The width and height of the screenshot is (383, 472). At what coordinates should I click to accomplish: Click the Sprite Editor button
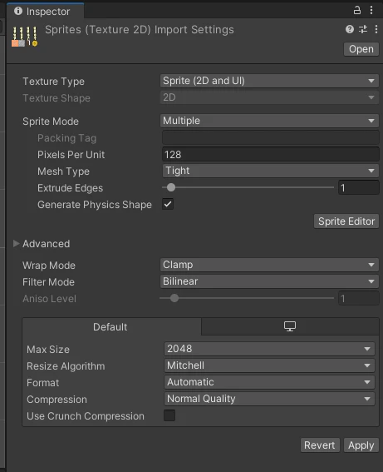coord(346,221)
